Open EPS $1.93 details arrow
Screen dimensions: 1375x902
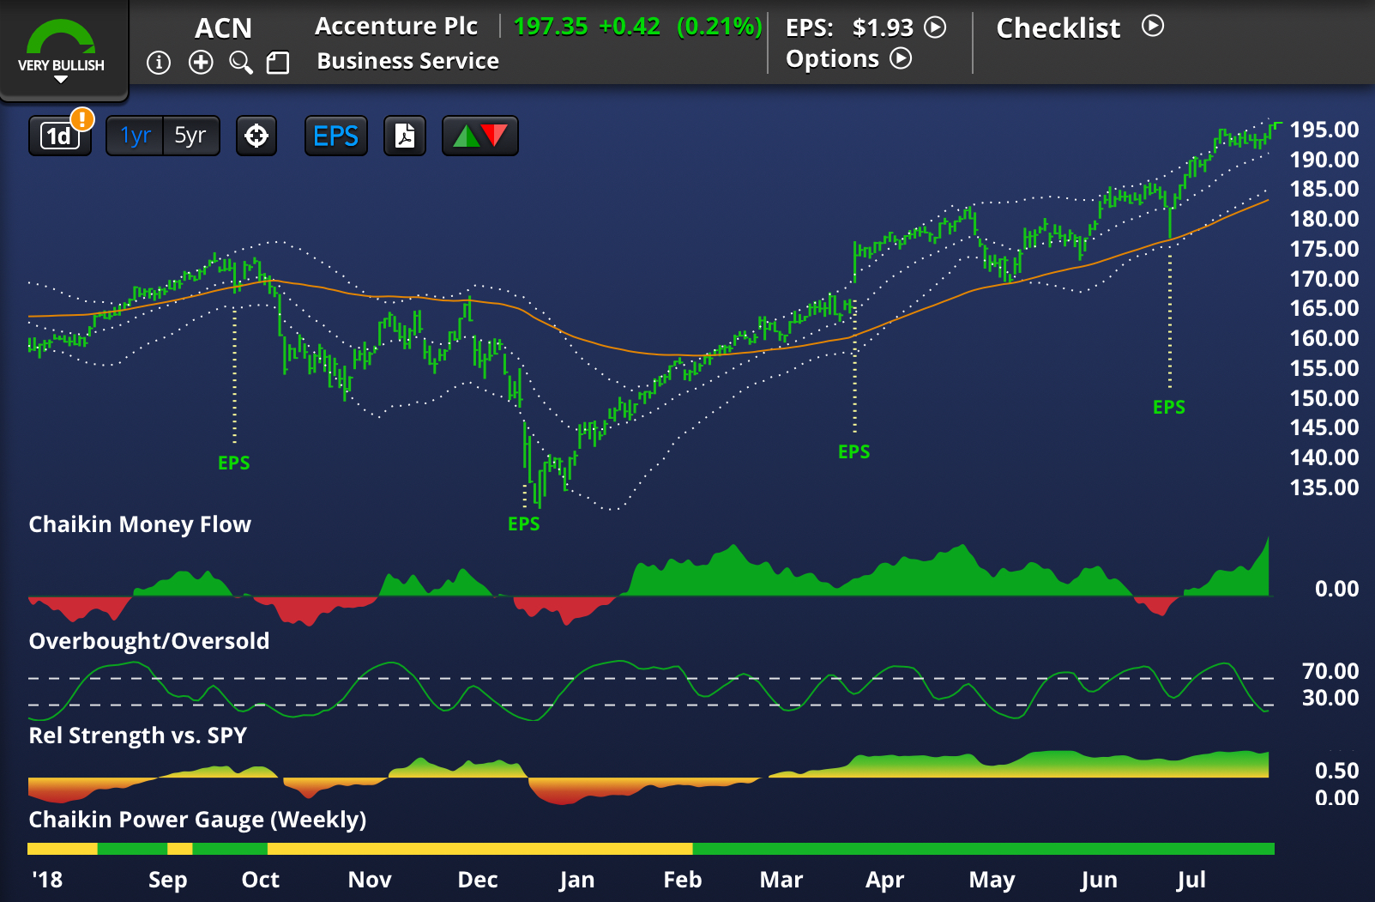point(935,27)
